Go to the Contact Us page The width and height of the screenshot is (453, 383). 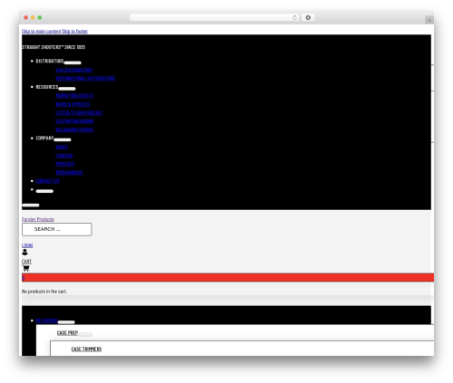click(47, 181)
